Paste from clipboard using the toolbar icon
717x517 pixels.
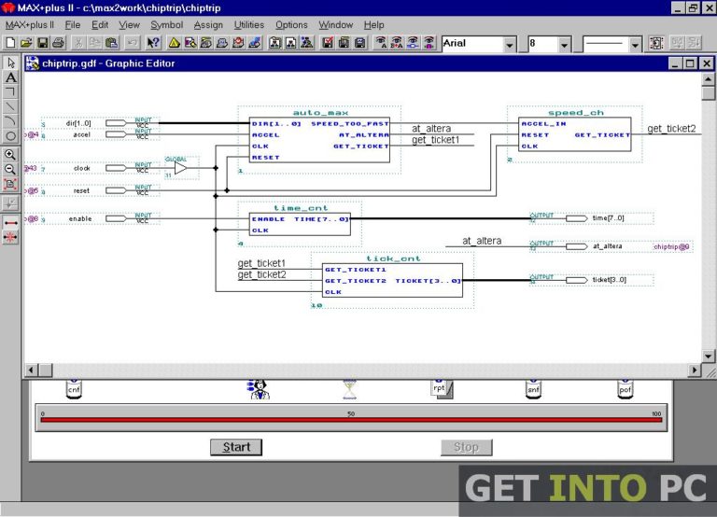pyautogui.click(x=111, y=43)
